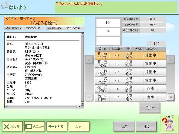179x134 pixels.
Task: Reserve the book with よやく
Action: [79, 126]
